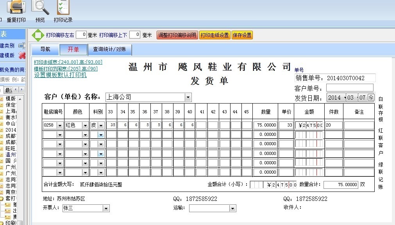
Task: Select the 保定 template in the tree
Action: (11, 105)
